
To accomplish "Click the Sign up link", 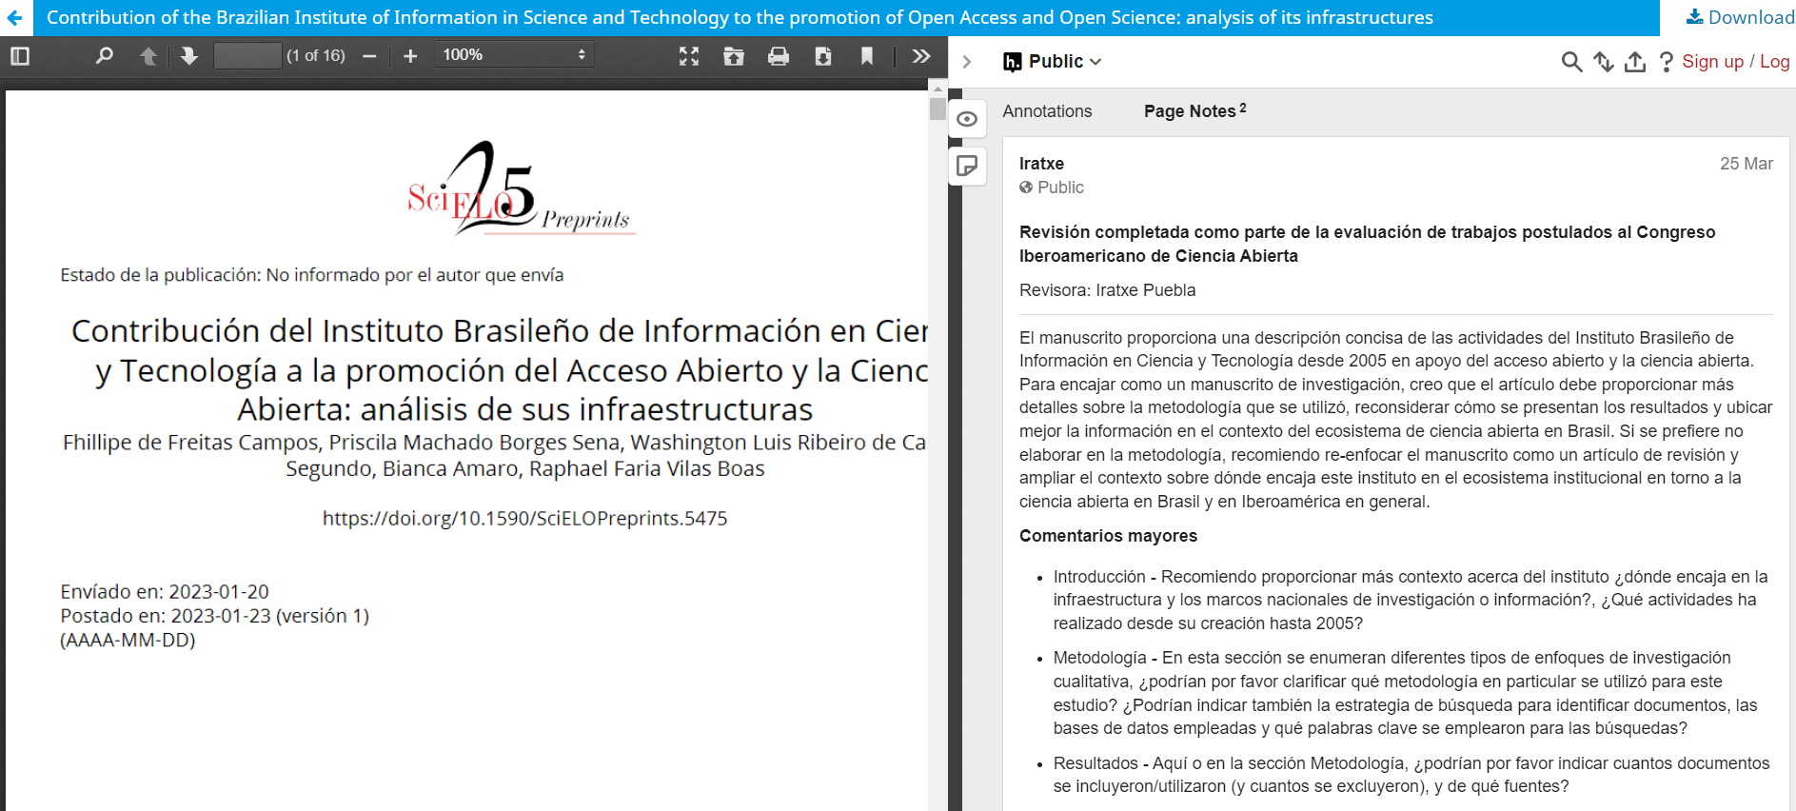I will (1712, 62).
